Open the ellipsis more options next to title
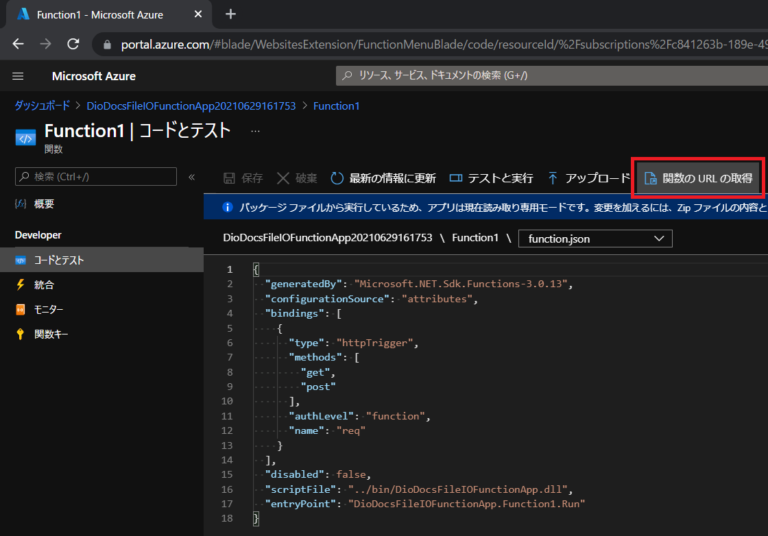768x536 pixels. pyautogui.click(x=255, y=131)
